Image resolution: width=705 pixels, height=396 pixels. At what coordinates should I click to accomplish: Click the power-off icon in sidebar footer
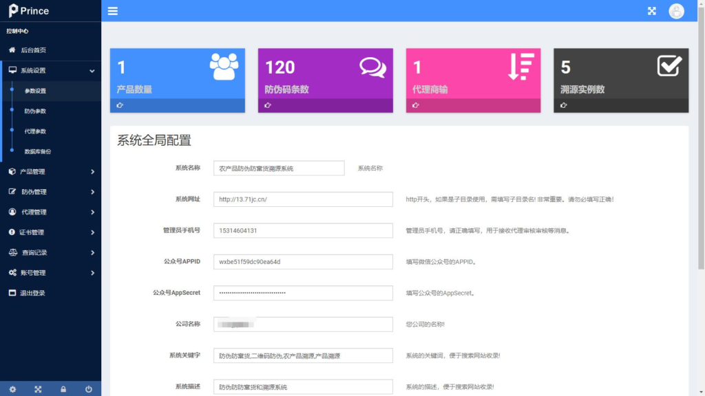(88, 388)
